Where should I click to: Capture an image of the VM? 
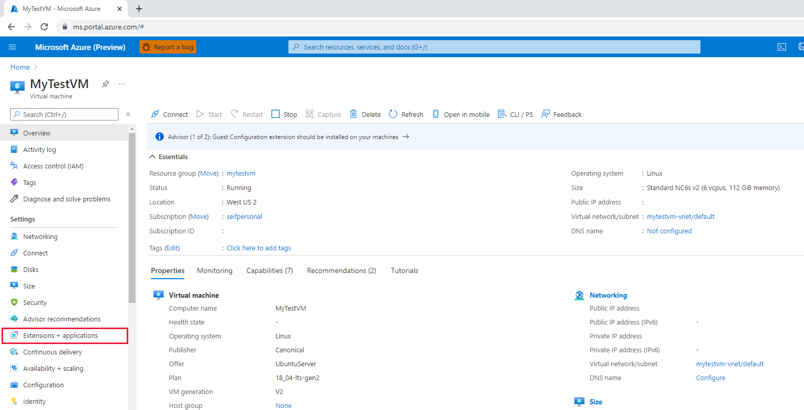click(323, 114)
